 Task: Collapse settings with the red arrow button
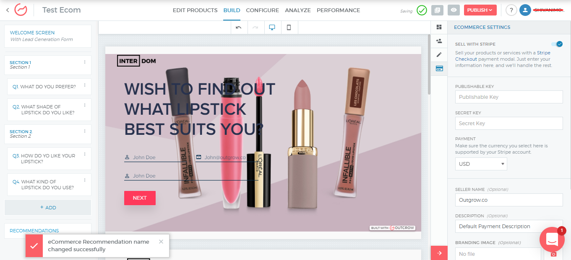tap(439, 253)
